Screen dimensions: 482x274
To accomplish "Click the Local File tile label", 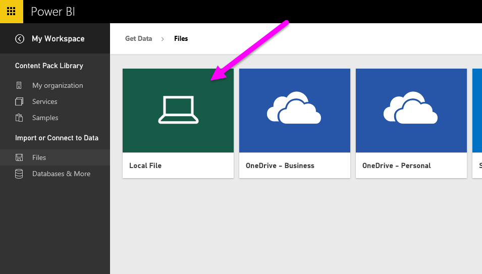I will pos(145,166).
